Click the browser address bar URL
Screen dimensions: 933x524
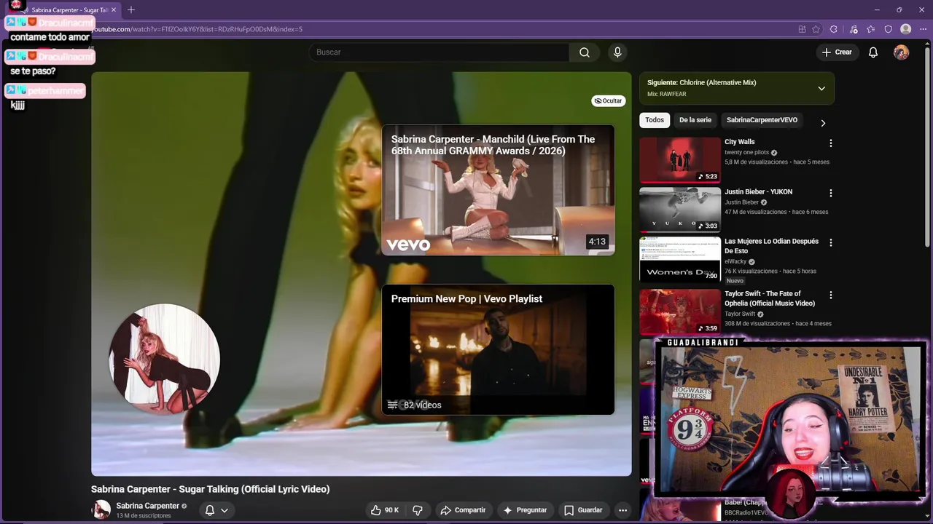tap(198, 29)
